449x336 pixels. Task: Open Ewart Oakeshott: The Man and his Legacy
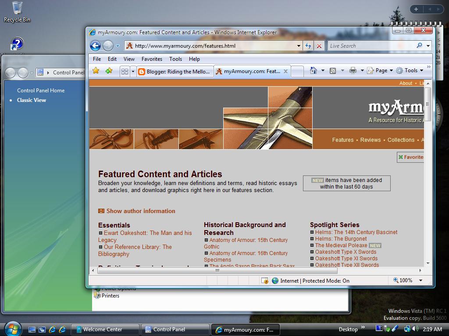tap(145, 236)
